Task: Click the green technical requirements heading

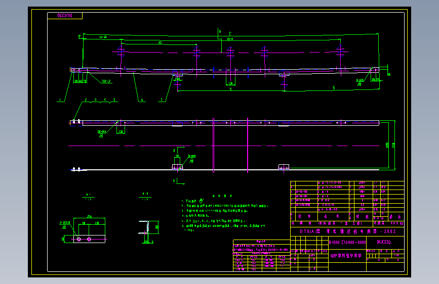Action: (222, 196)
